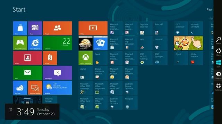Open the Reader tile

click(x=50, y=58)
